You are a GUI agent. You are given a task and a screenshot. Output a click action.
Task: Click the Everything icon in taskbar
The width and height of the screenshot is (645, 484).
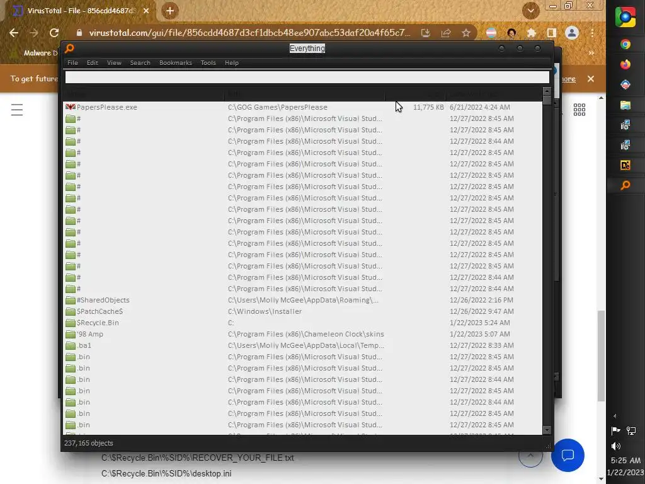(x=625, y=186)
